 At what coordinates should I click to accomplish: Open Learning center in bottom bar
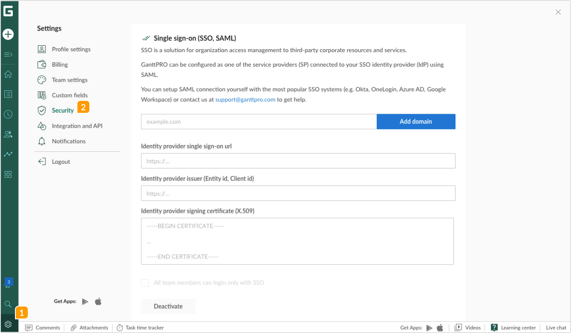[513, 327]
